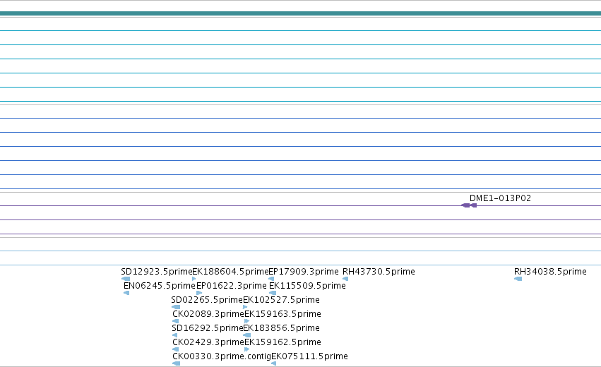The width and height of the screenshot is (601, 367).
Task: Select the arrow glyph under SD02265.5prime
Action: click(176, 307)
